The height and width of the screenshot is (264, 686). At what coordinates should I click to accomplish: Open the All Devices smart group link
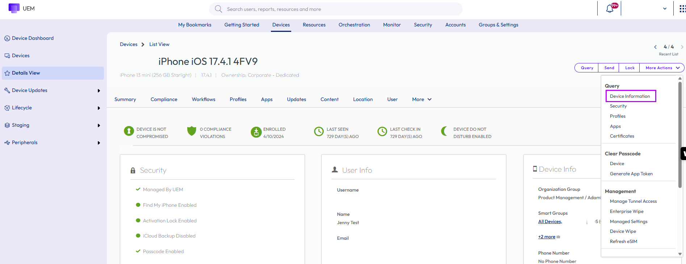pos(550,222)
